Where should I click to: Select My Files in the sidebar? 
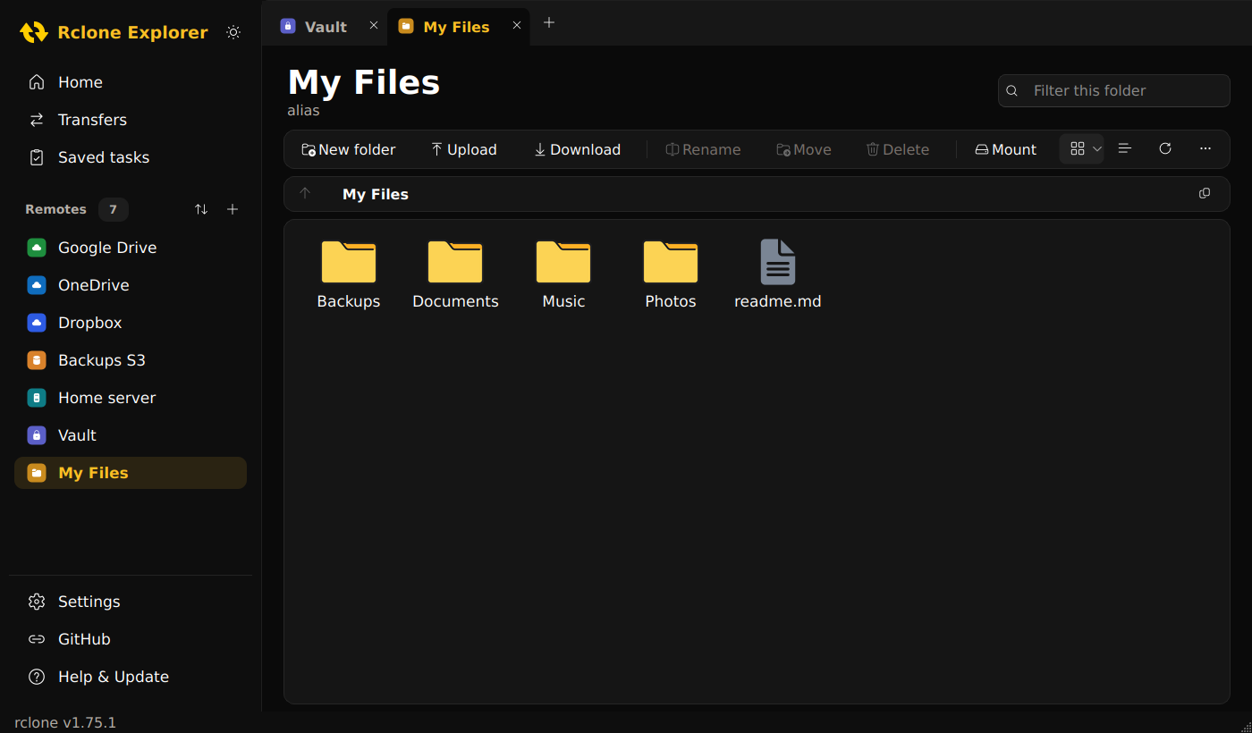pos(131,473)
